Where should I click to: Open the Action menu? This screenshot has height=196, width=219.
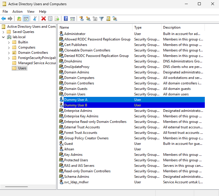click(x=17, y=12)
